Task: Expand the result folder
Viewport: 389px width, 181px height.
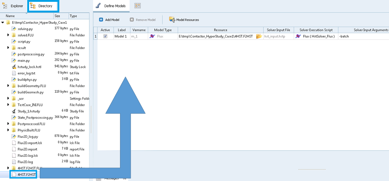Action: [x=8, y=48]
